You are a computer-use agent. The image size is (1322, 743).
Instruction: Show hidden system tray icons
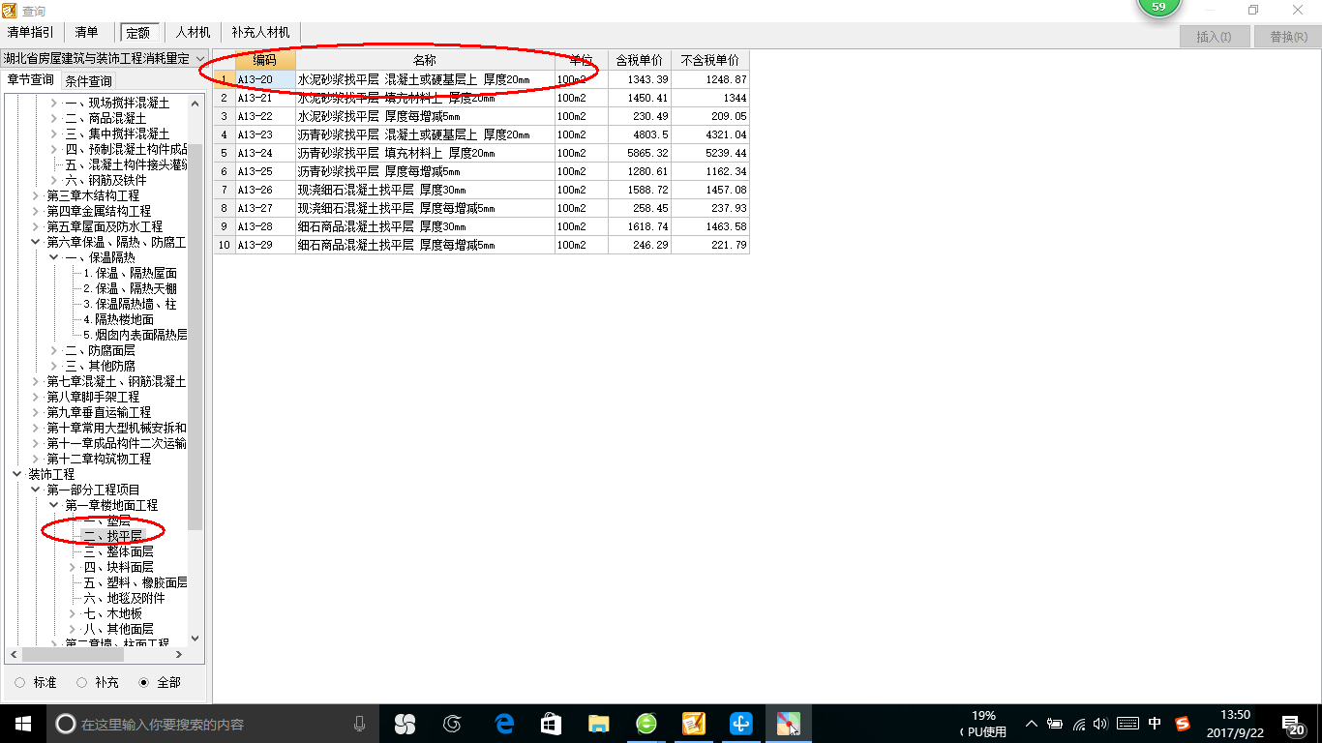click(x=1032, y=724)
